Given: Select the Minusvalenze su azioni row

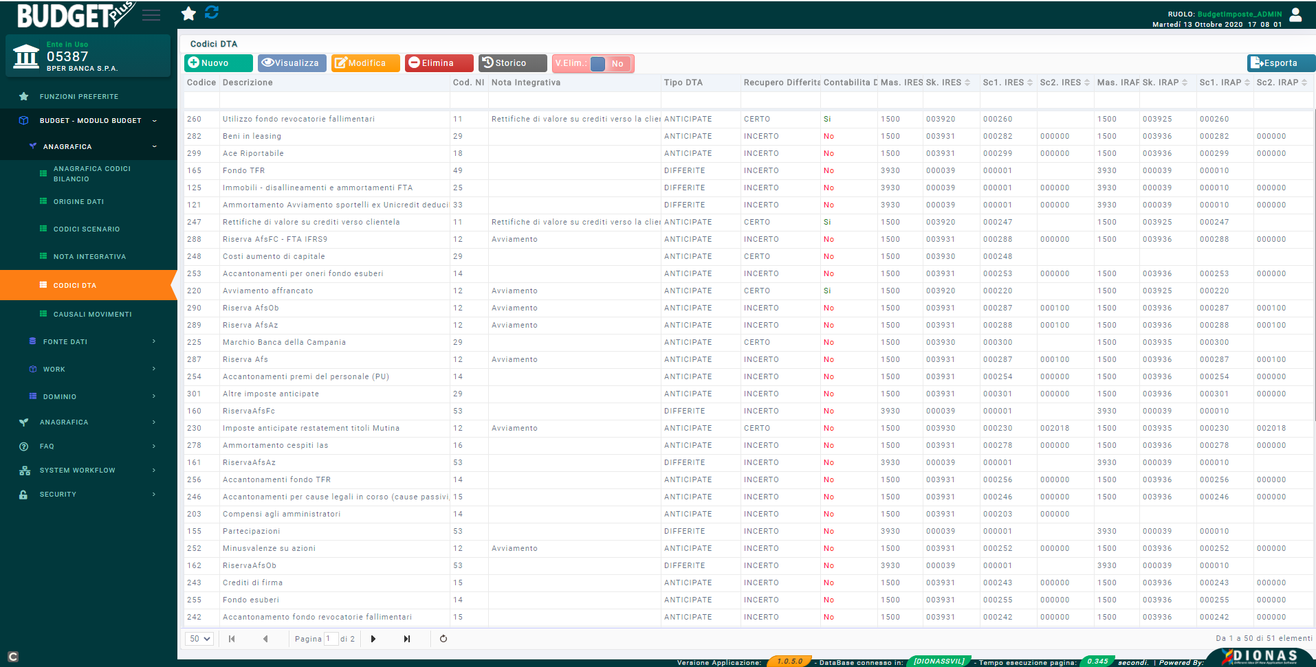Looking at the screenshot, I should tap(749, 548).
